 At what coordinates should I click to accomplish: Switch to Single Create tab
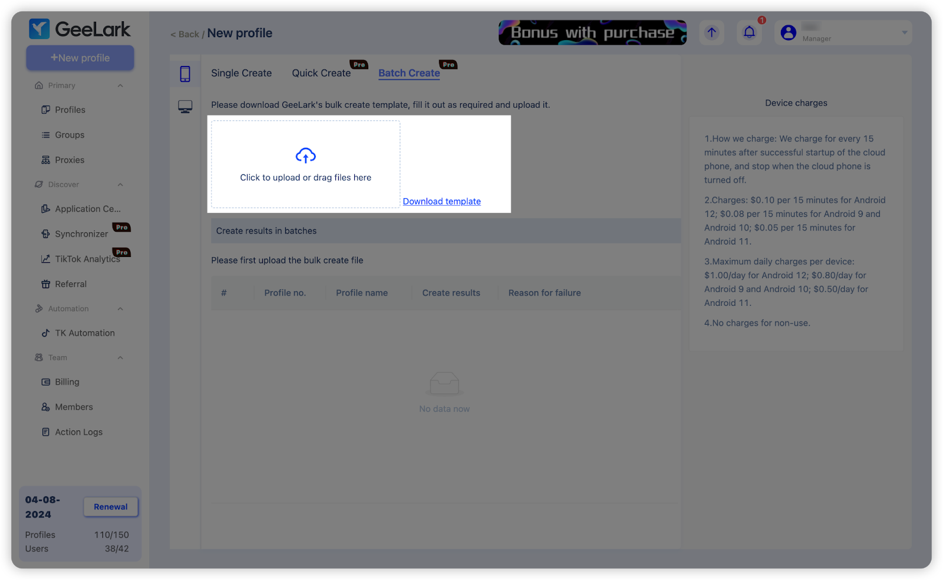(242, 73)
